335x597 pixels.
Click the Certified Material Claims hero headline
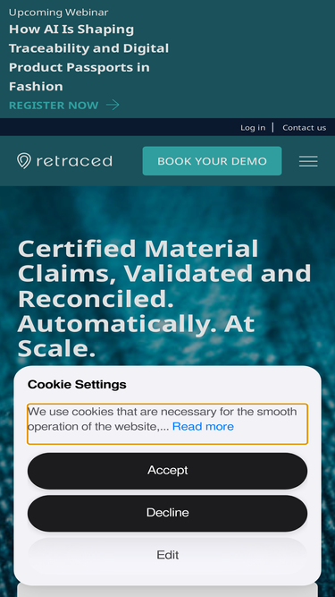(164, 298)
